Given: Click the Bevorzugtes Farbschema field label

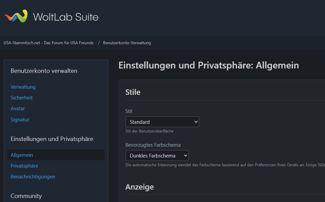Looking at the screenshot, I should point(153,145).
